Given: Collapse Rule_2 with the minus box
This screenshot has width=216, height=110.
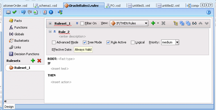Looking at the screenshot, I should coord(50,31).
